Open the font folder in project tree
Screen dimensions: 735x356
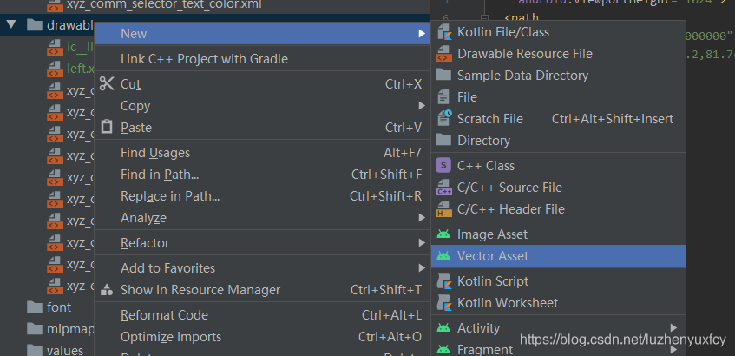[x=59, y=307]
